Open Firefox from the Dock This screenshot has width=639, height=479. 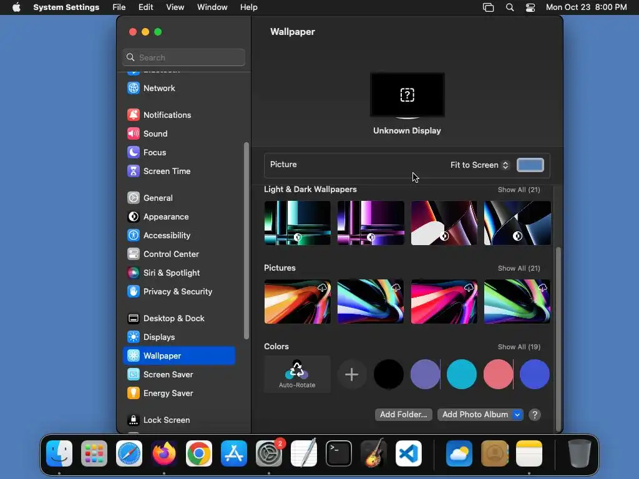point(164,453)
